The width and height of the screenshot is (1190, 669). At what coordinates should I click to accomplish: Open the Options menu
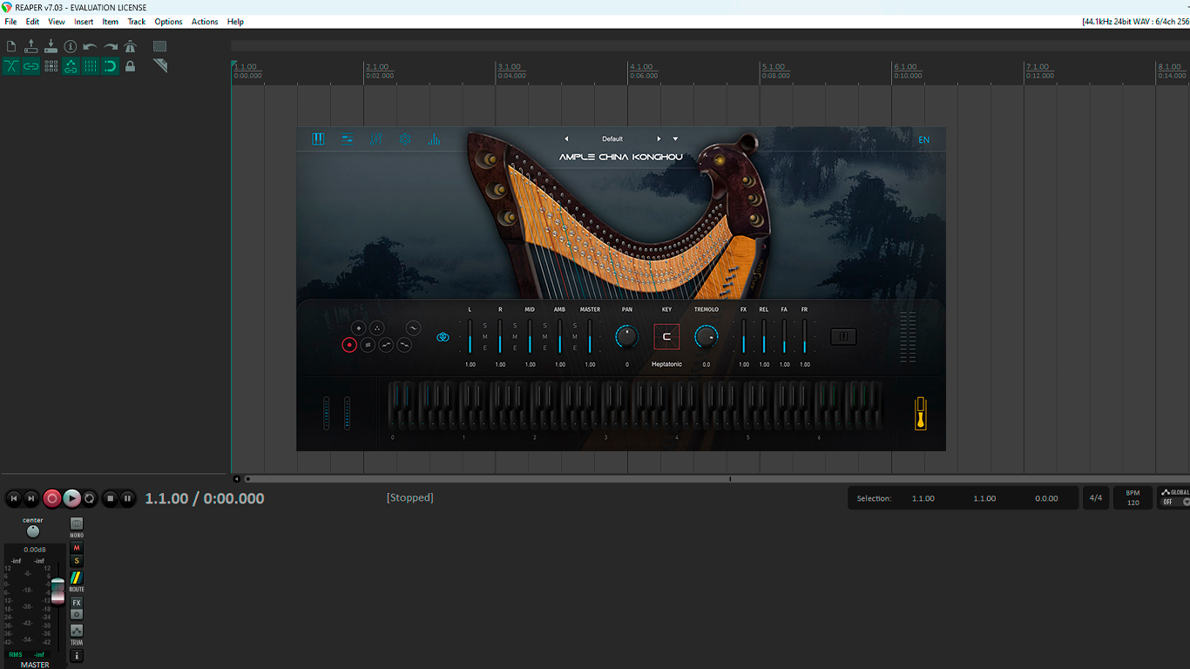click(x=168, y=22)
